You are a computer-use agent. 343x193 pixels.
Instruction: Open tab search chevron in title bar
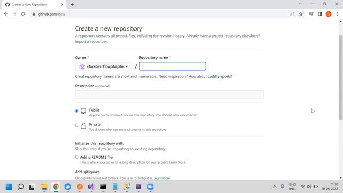point(300,4)
